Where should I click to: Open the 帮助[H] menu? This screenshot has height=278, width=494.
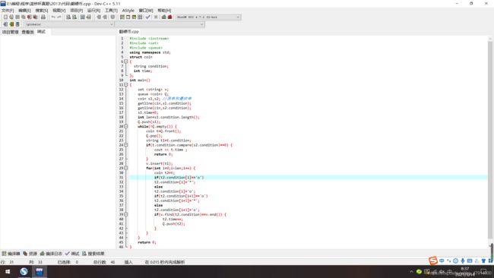click(164, 11)
